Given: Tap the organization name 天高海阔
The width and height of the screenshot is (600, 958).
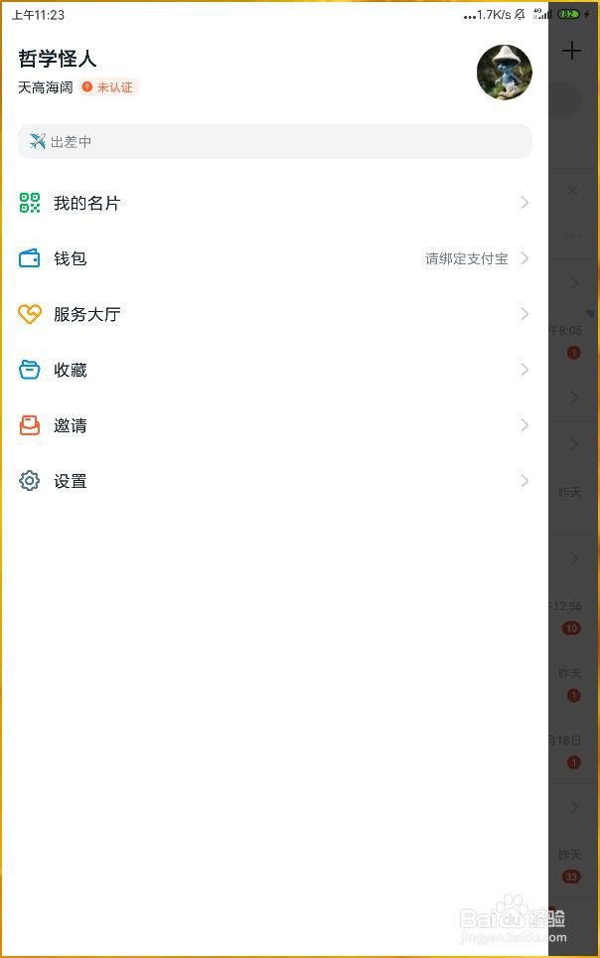Looking at the screenshot, I should click(46, 87).
